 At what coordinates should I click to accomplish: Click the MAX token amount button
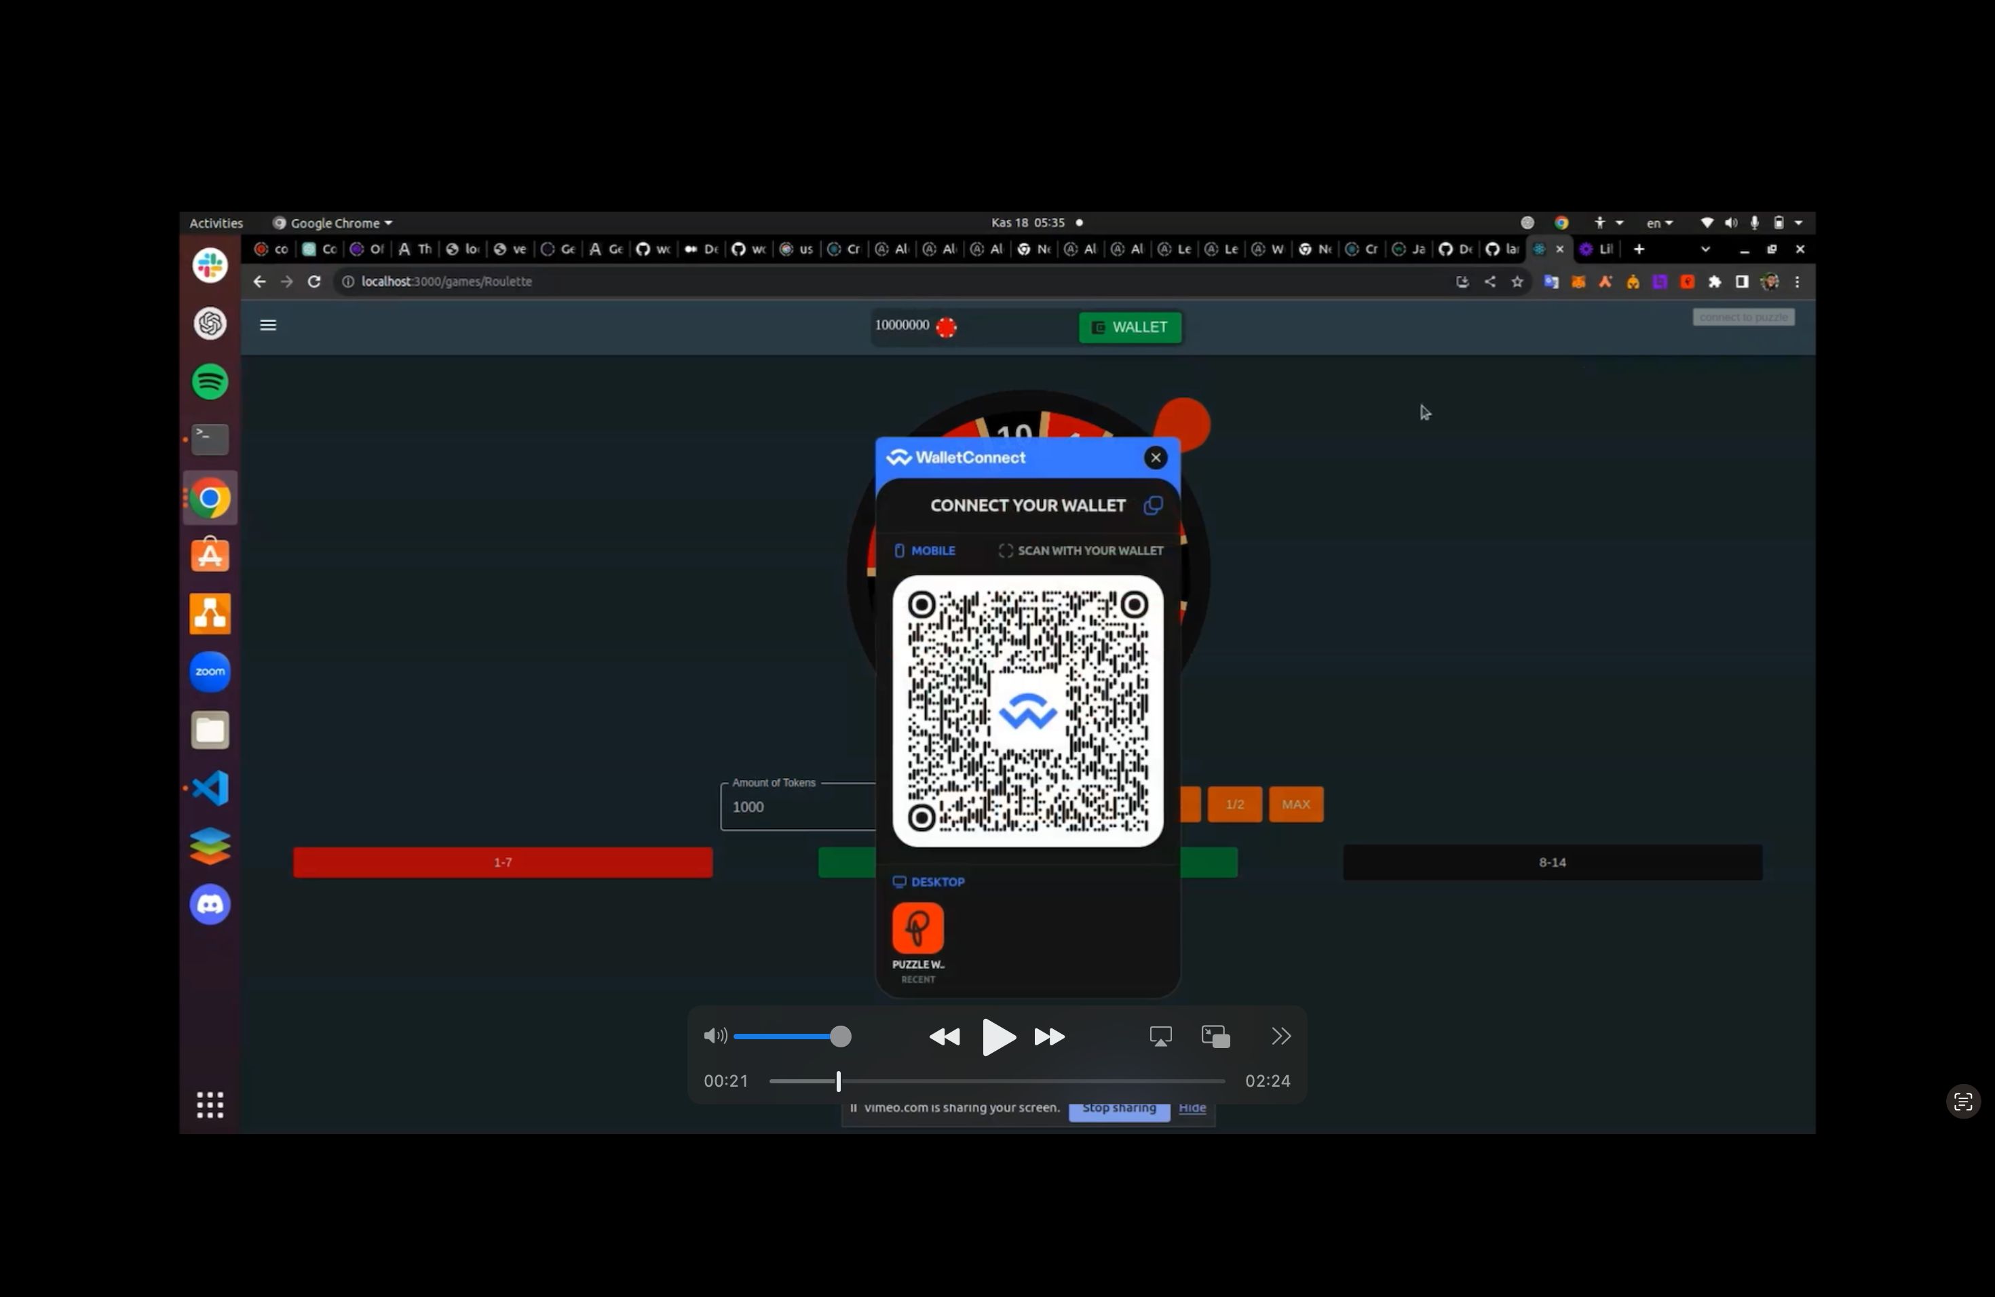1295,802
